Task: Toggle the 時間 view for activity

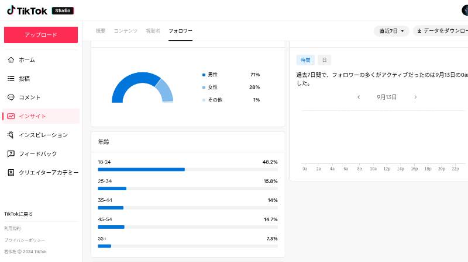Action: [x=305, y=60]
